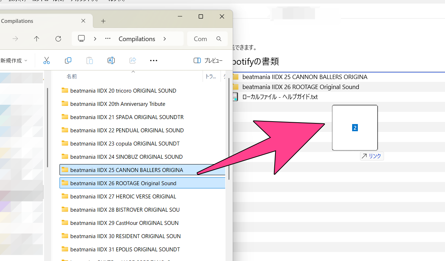Click the text file icon beside ヘルプガイド.txt
This screenshot has height=261, width=445.
pyautogui.click(x=236, y=97)
